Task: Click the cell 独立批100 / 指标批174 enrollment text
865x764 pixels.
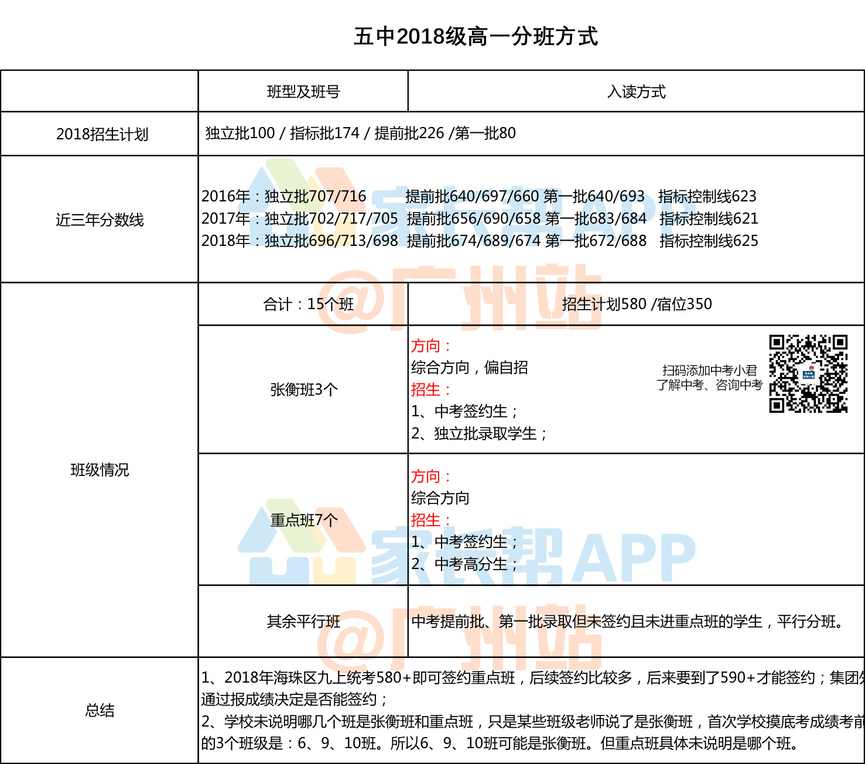Action: tap(361, 133)
